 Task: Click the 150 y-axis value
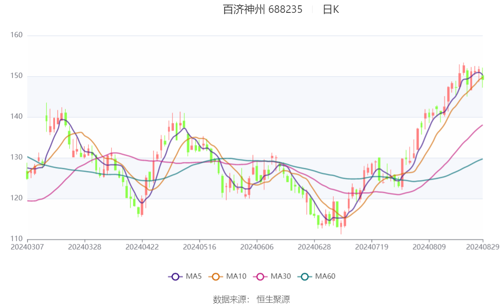[x=16, y=76]
